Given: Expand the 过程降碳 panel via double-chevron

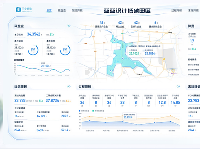Looking at the screenshot, I should [178, 87].
